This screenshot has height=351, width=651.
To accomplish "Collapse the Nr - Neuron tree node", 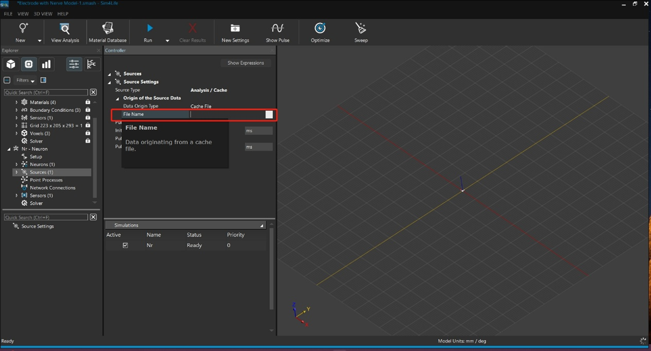I will coord(9,149).
